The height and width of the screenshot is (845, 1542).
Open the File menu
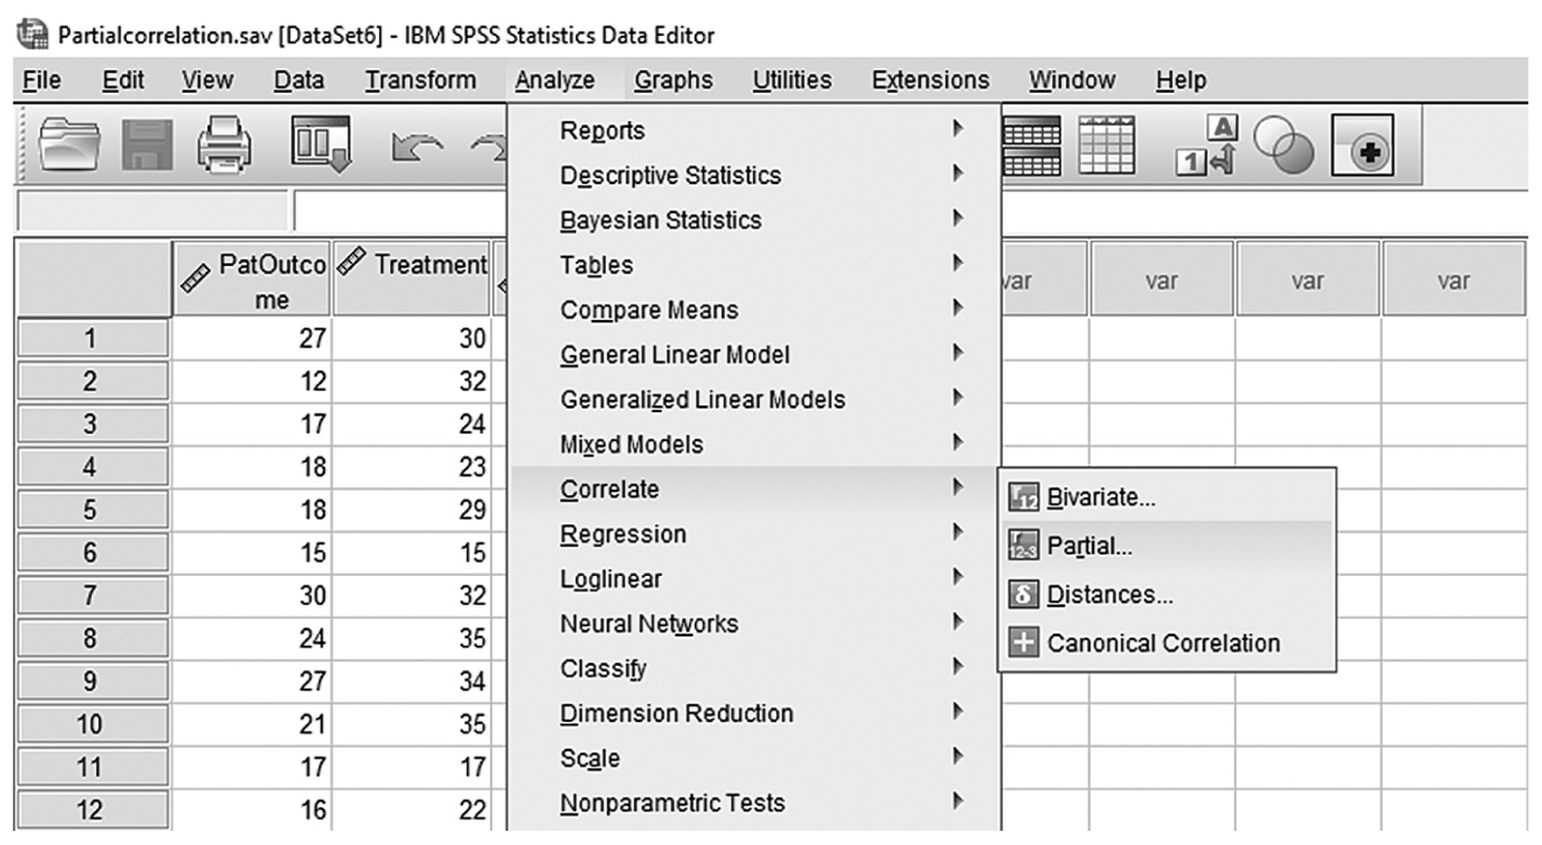click(41, 81)
